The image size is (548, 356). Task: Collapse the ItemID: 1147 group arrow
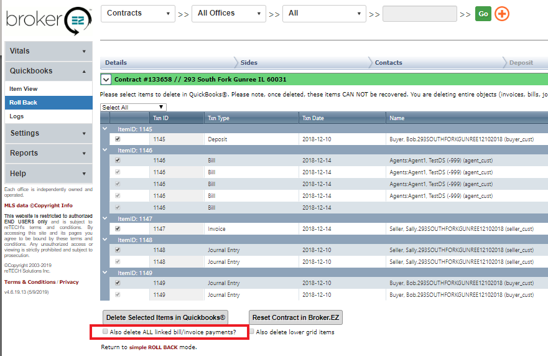[105, 218]
